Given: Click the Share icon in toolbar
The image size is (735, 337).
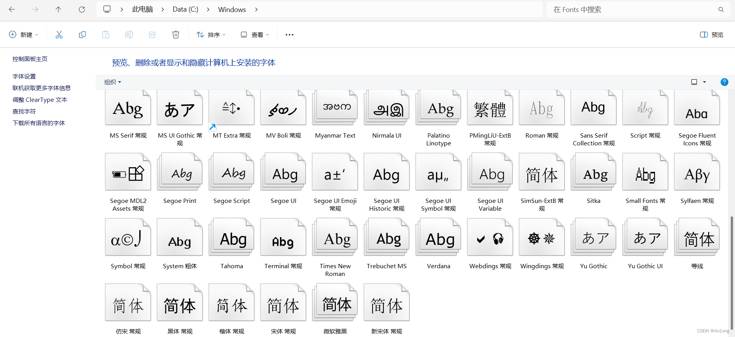Looking at the screenshot, I should tap(152, 35).
